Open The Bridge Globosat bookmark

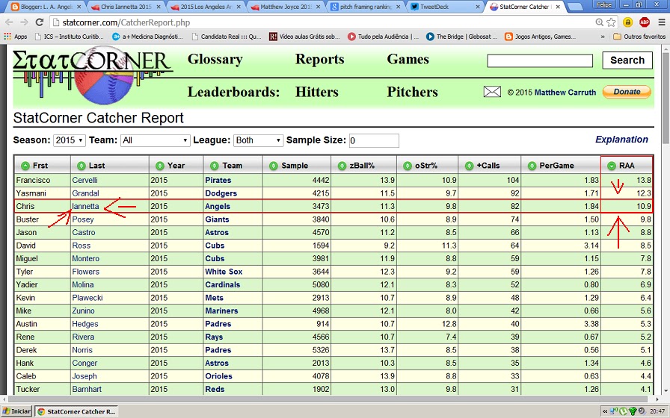(x=462, y=37)
